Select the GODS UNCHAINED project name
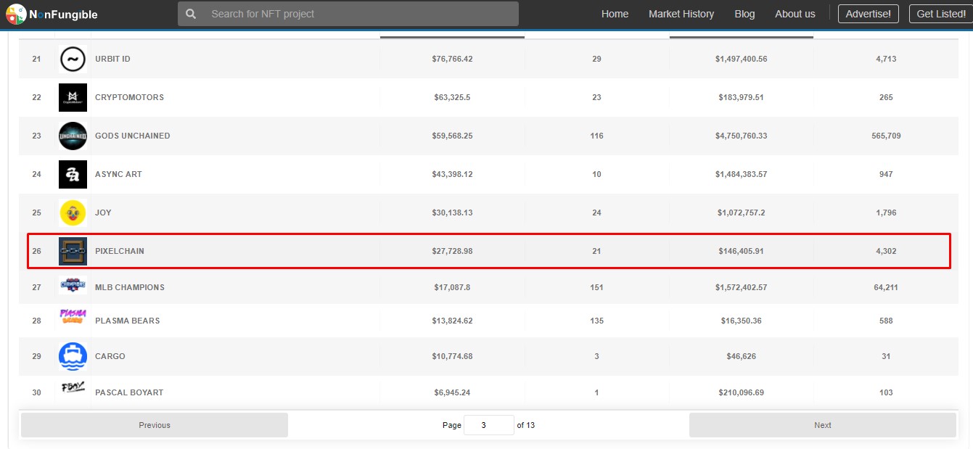 (133, 136)
